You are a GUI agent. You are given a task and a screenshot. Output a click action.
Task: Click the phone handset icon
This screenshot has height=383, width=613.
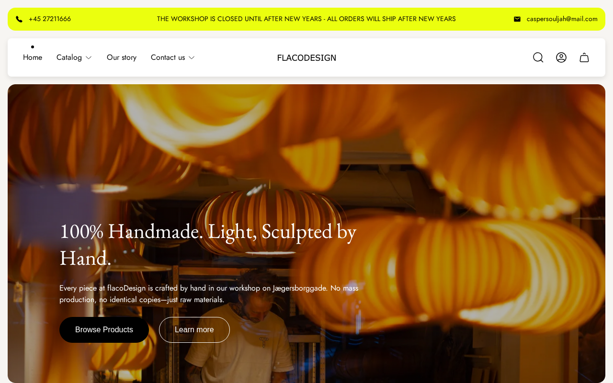(x=19, y=19)
